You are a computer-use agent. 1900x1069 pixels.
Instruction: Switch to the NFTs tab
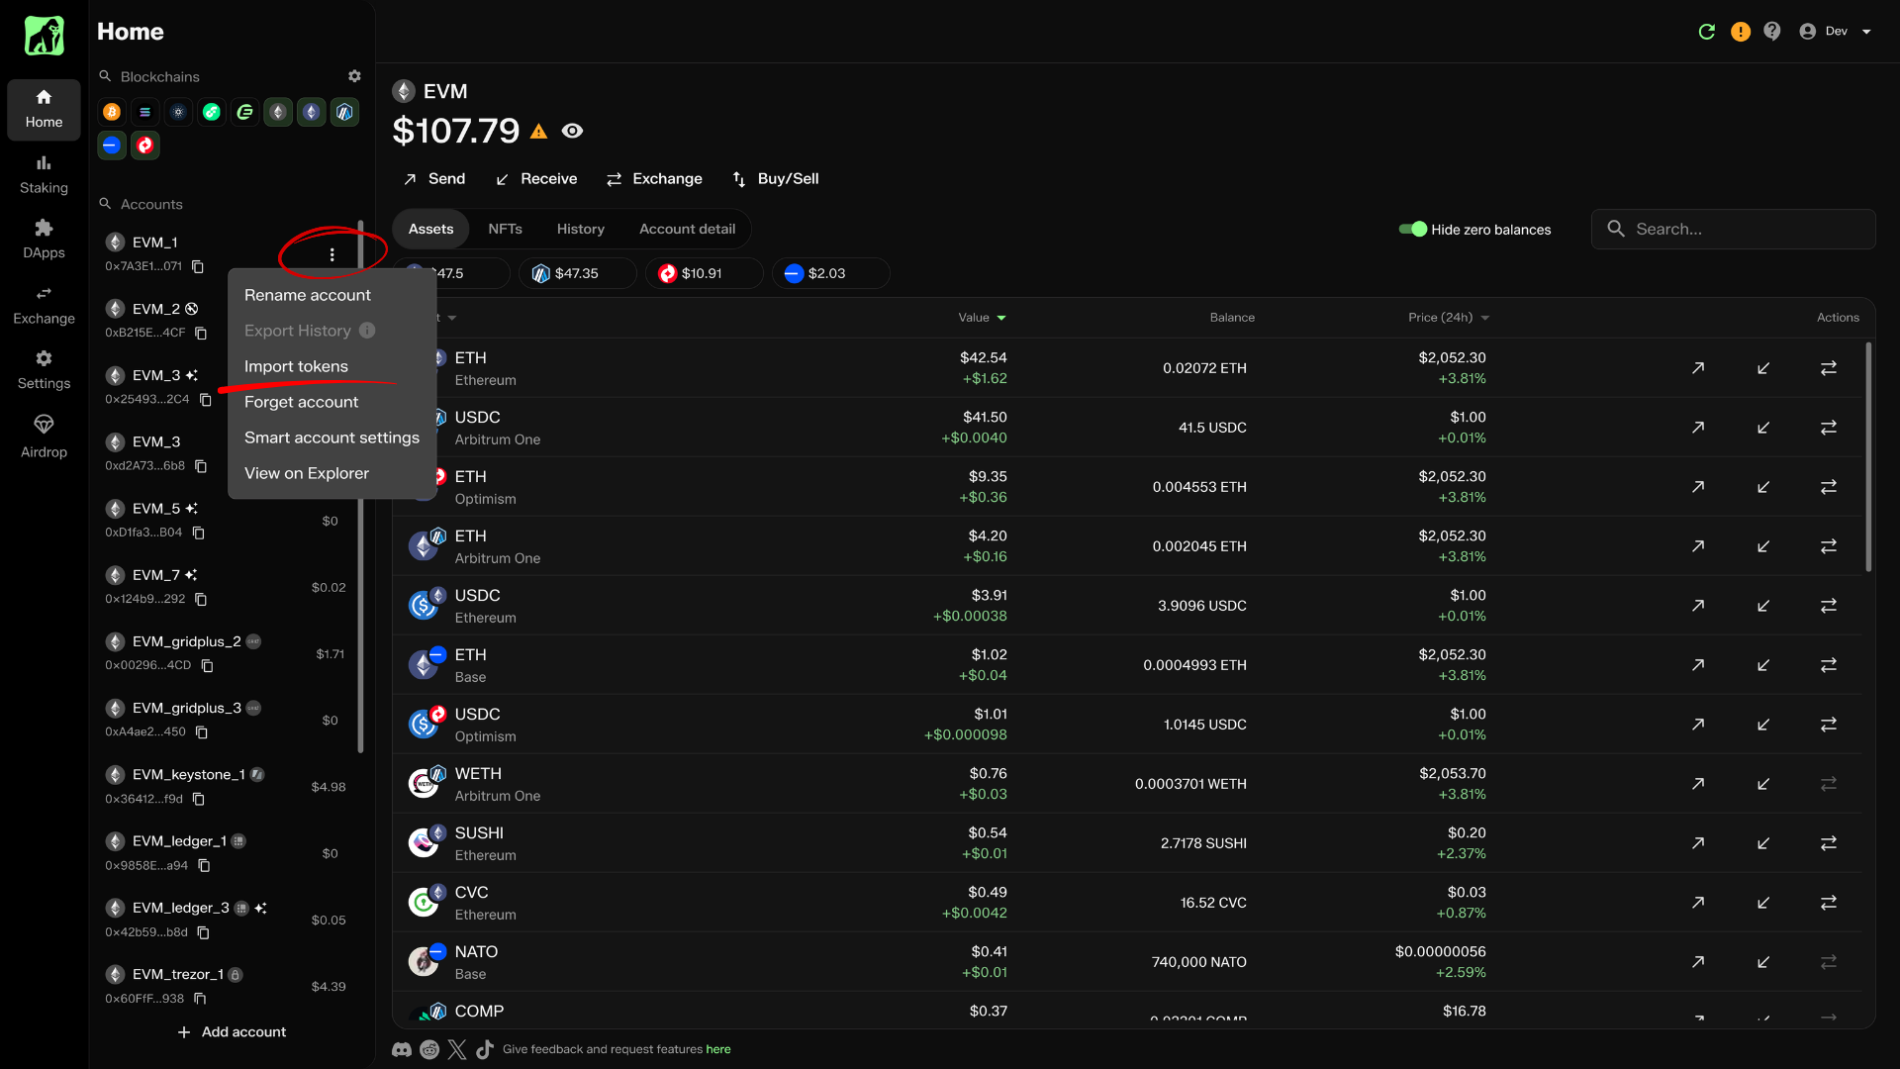pyautogui.click(x=505, y=230)
